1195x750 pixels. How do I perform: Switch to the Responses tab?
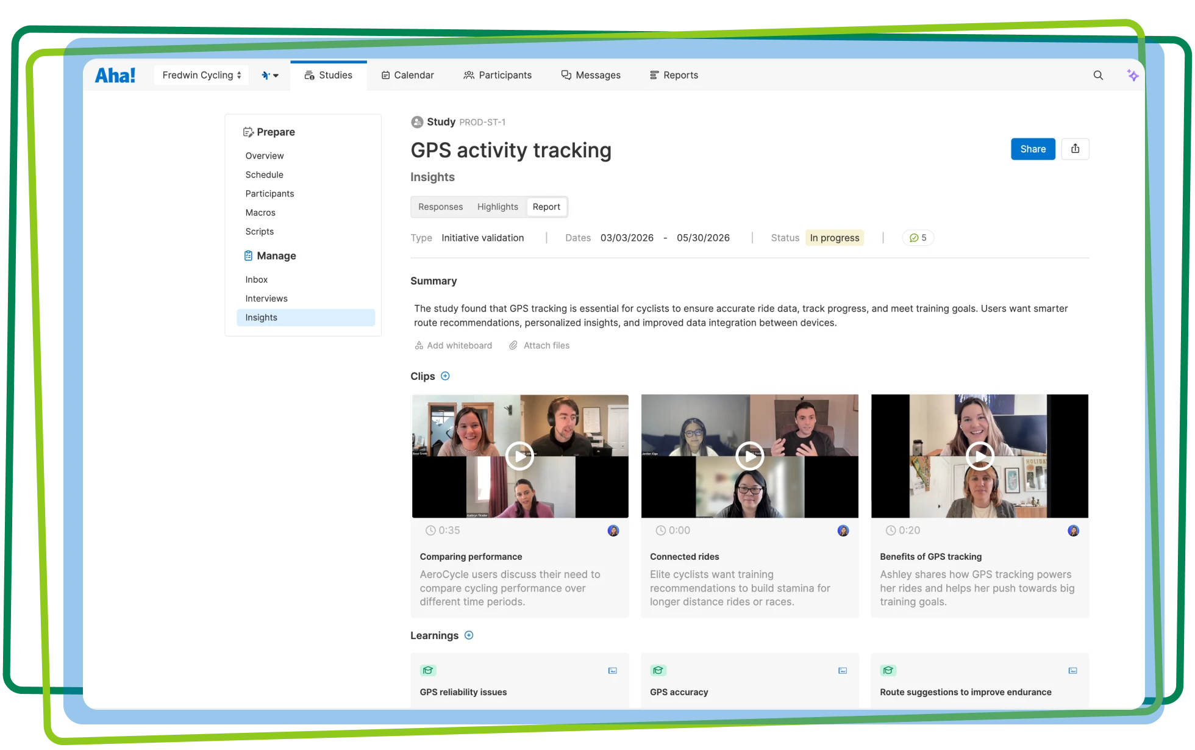pyautogui.click(x=440, y=207)
